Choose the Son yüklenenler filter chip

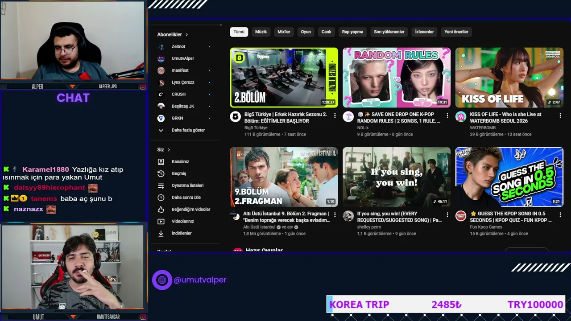coord(389,32)
